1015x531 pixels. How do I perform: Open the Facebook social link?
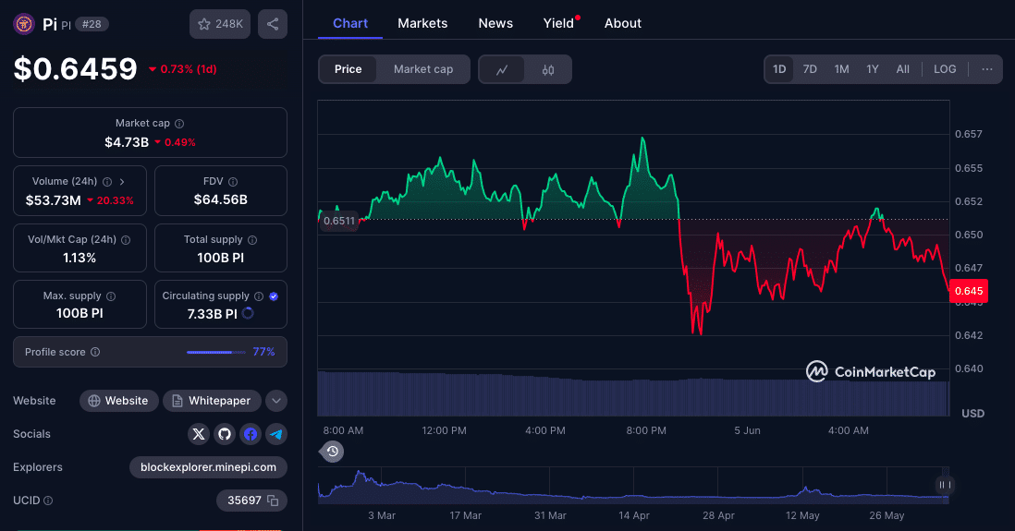pos(251,434)
